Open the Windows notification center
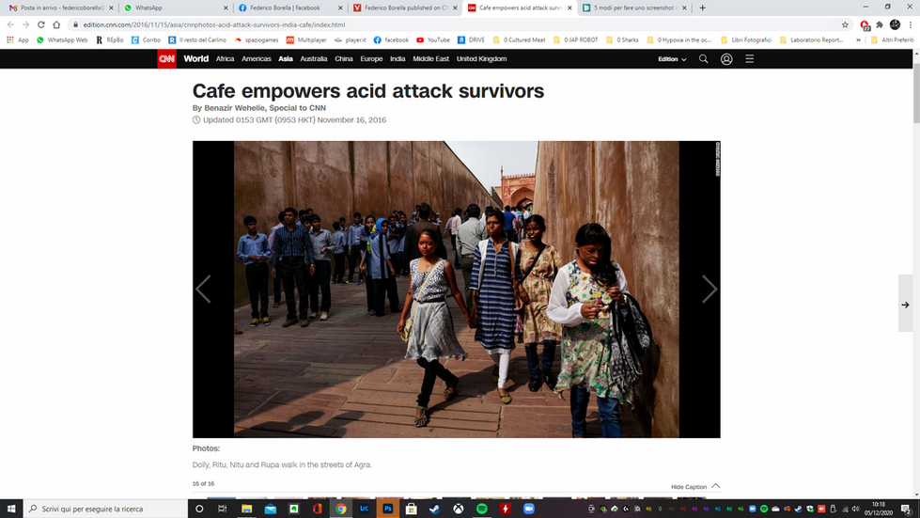Viewport: 920px width, 518px height. pos(907,509)
